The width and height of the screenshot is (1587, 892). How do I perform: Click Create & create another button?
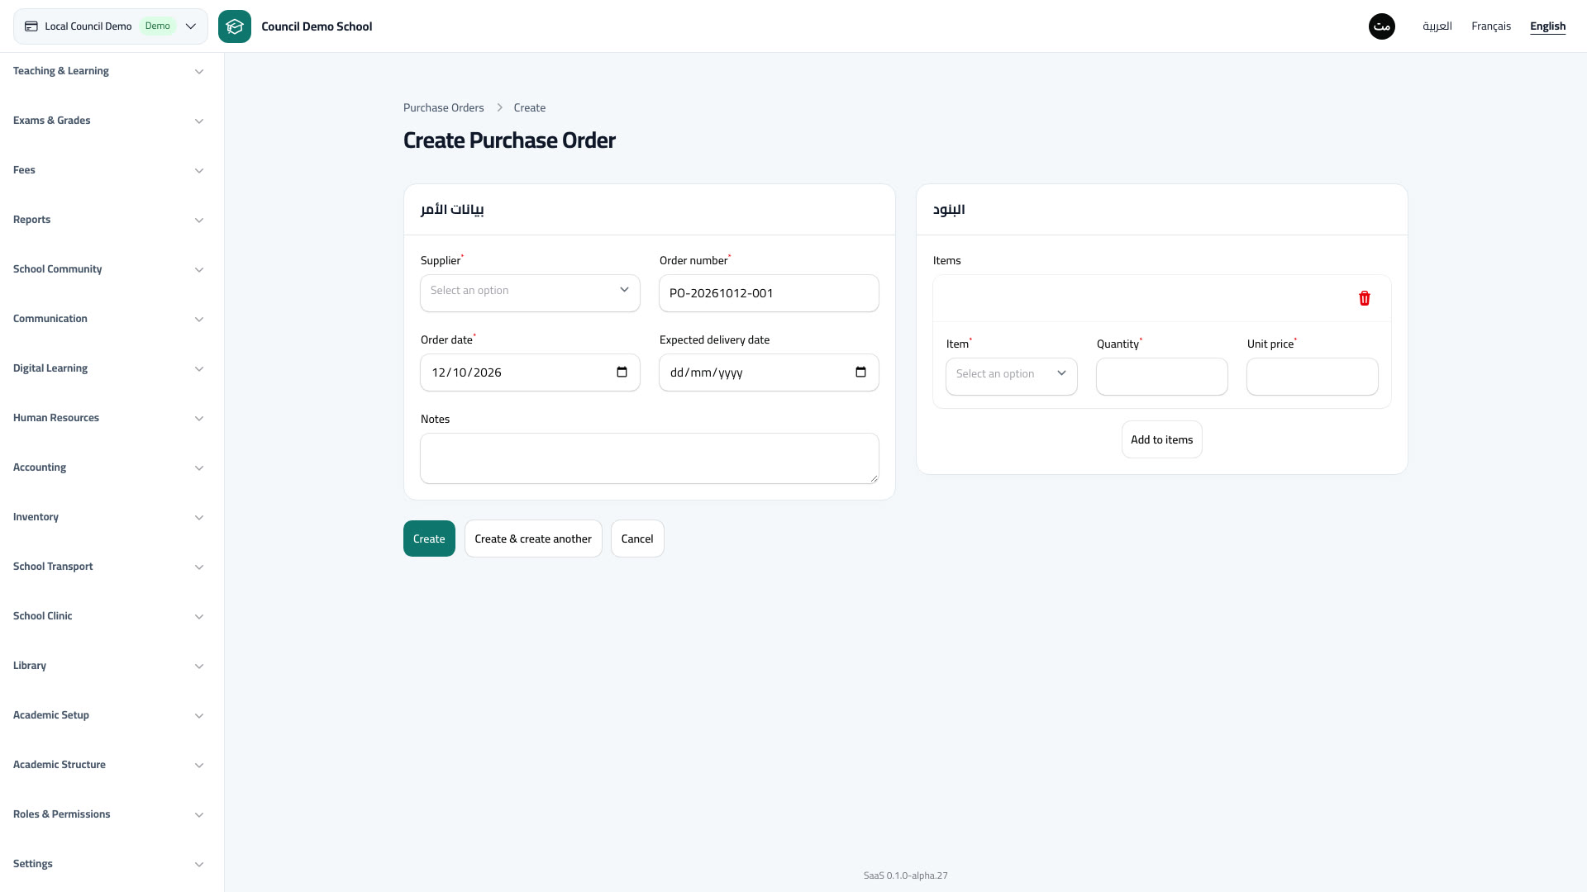point(533,539)
